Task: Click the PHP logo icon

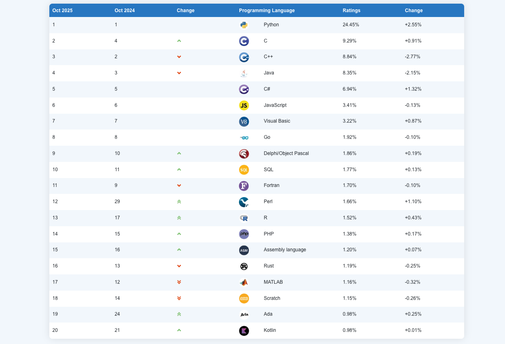Action: [x=244, y=234]
